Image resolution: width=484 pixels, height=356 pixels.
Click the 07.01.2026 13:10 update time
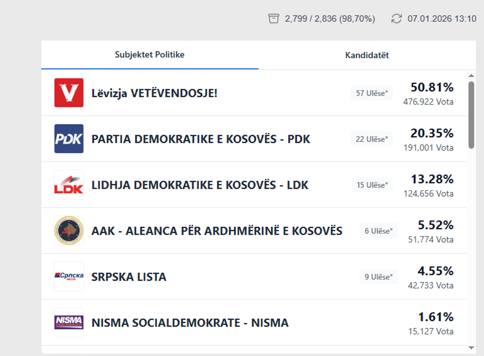click(442, 19)
